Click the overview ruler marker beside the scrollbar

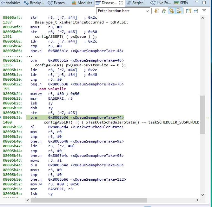point(208,117)
